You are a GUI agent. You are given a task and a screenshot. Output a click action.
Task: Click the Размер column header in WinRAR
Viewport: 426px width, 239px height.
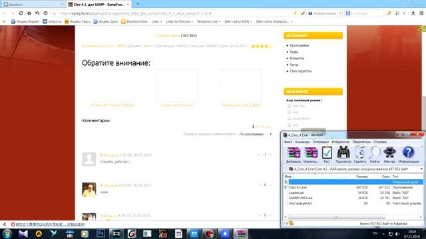point(361,177)
